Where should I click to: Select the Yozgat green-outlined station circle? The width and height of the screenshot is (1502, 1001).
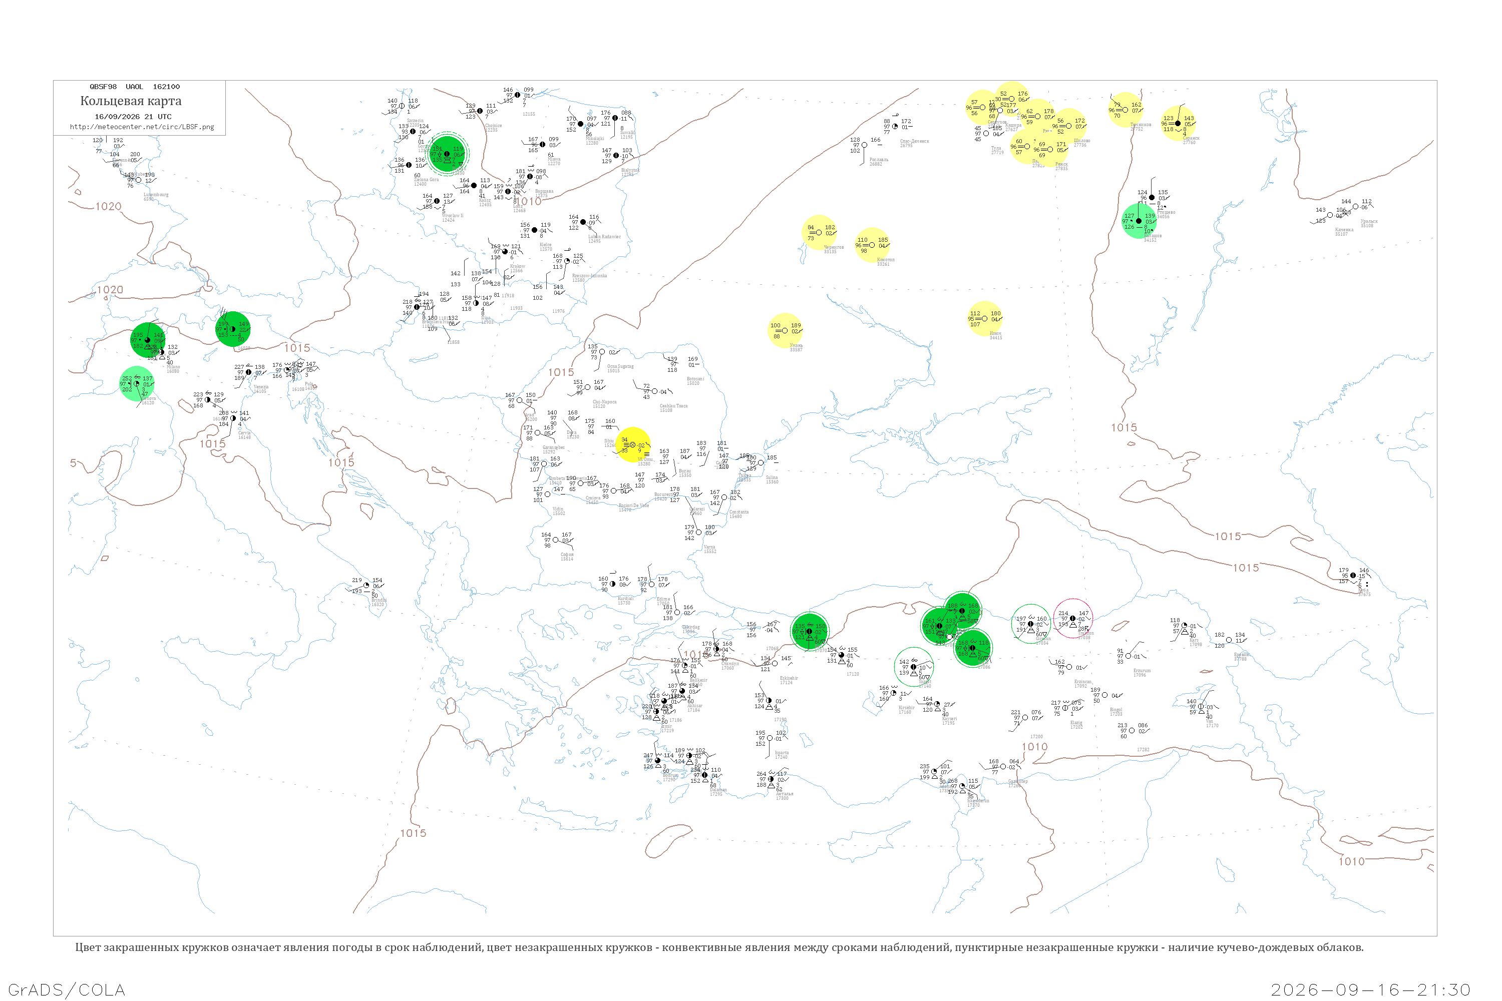click(x=914, y=667)
